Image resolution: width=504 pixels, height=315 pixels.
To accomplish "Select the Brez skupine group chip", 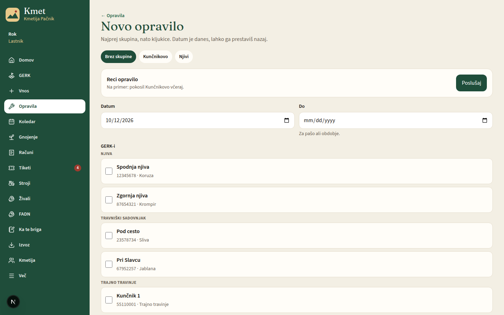I will coord(118,57).
